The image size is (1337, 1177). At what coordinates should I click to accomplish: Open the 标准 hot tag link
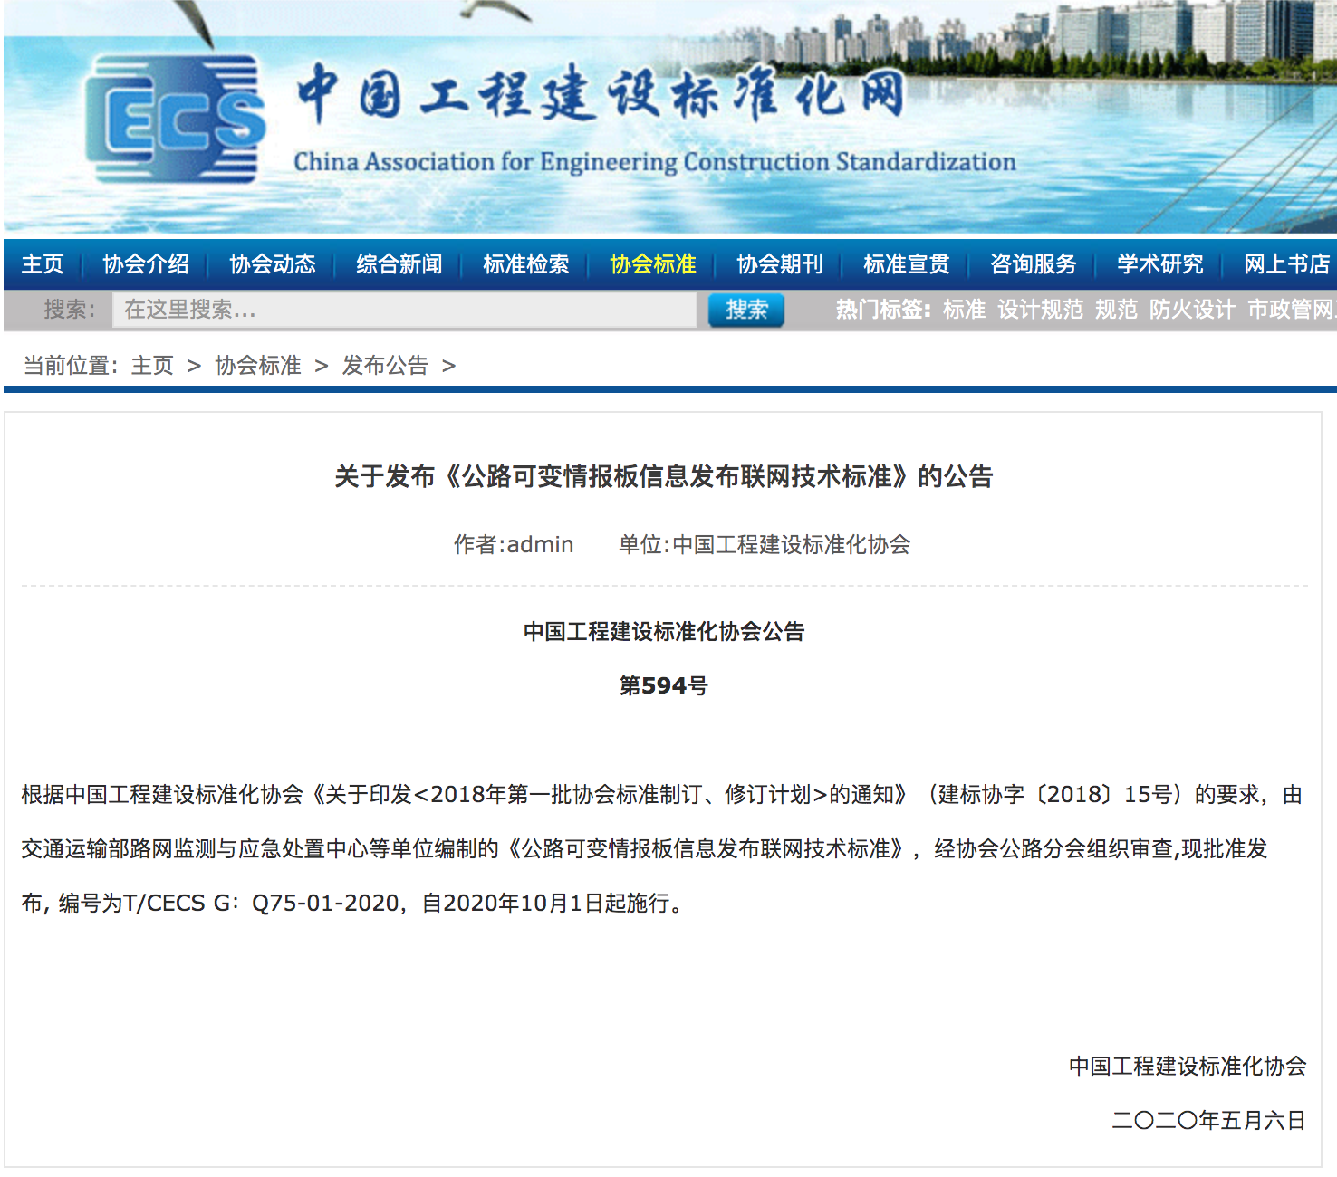[964, 310]
